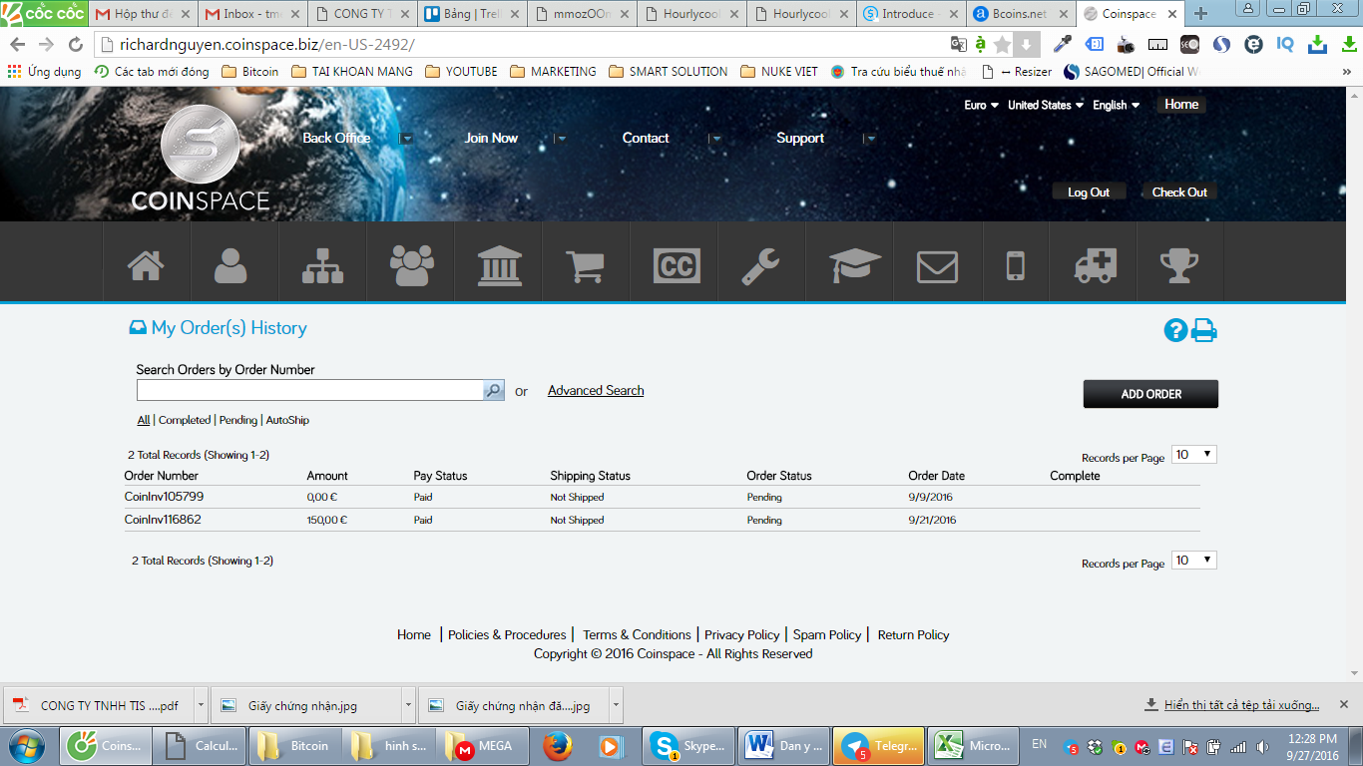The image size is (1363, 766).
Task: Open the Advanced Search link
Action: (596, 391)
